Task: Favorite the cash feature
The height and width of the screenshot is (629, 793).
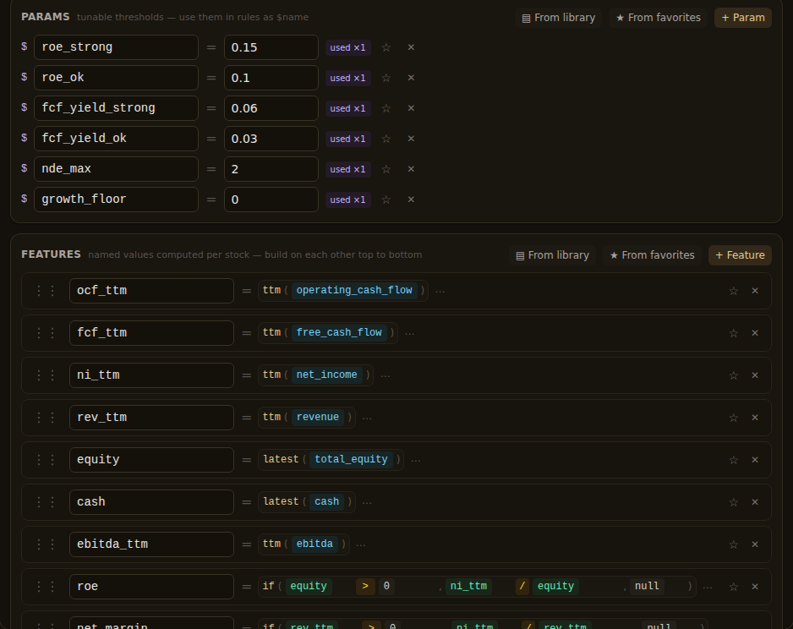Action: 733,502
